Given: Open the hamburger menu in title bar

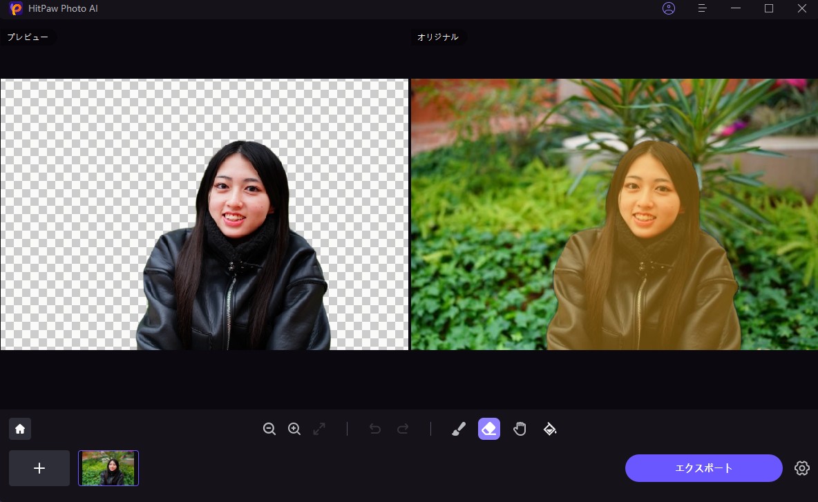Looking at the screenshot, I should pyautogui.click(x=702, y=8).
